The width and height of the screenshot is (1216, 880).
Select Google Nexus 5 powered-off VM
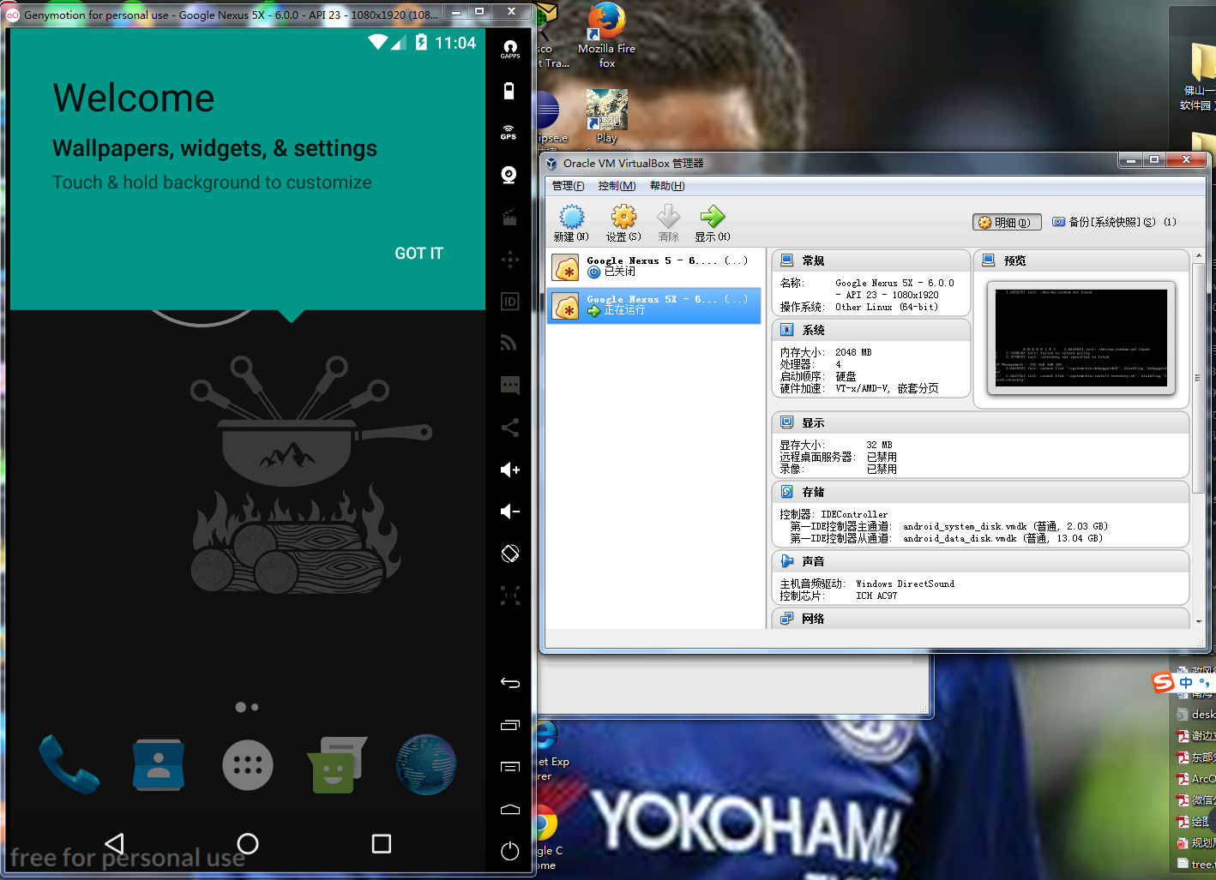pyautogui.click(x=654, y=266)
